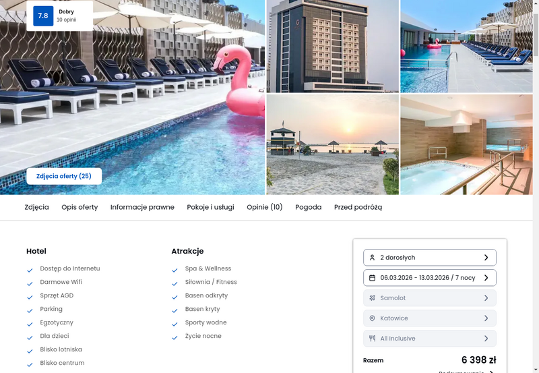Click the cutlery icon next to All Inclusive
This screenshot has width=539, height=373.
[372, 338]
